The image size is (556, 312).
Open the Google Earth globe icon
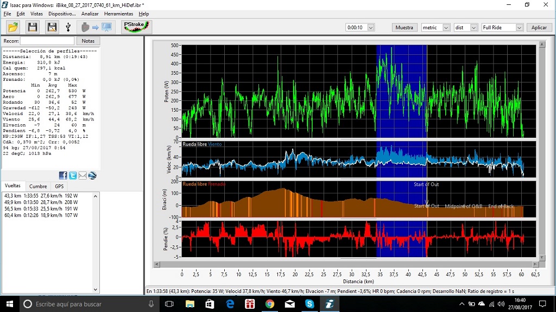tap(92, 175)
